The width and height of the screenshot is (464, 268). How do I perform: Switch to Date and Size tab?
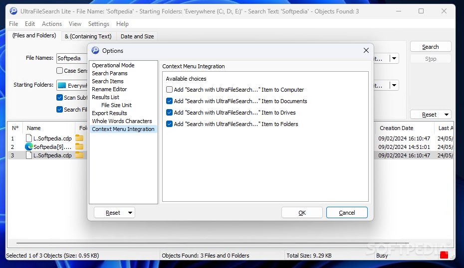pyautogui.click(x=137, y=36)
